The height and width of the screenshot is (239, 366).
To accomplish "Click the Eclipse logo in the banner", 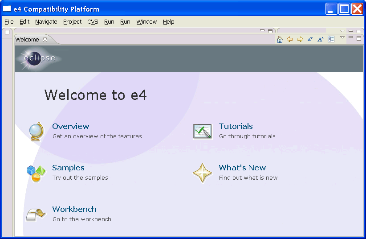I will click(x=39, y=58).
